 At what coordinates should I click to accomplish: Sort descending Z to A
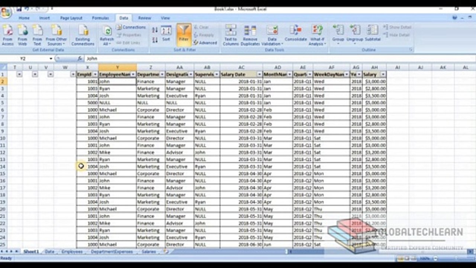(x=155, y=39)
